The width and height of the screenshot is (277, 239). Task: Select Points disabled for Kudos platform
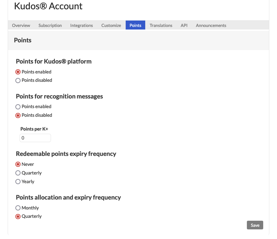pos(18,81)
